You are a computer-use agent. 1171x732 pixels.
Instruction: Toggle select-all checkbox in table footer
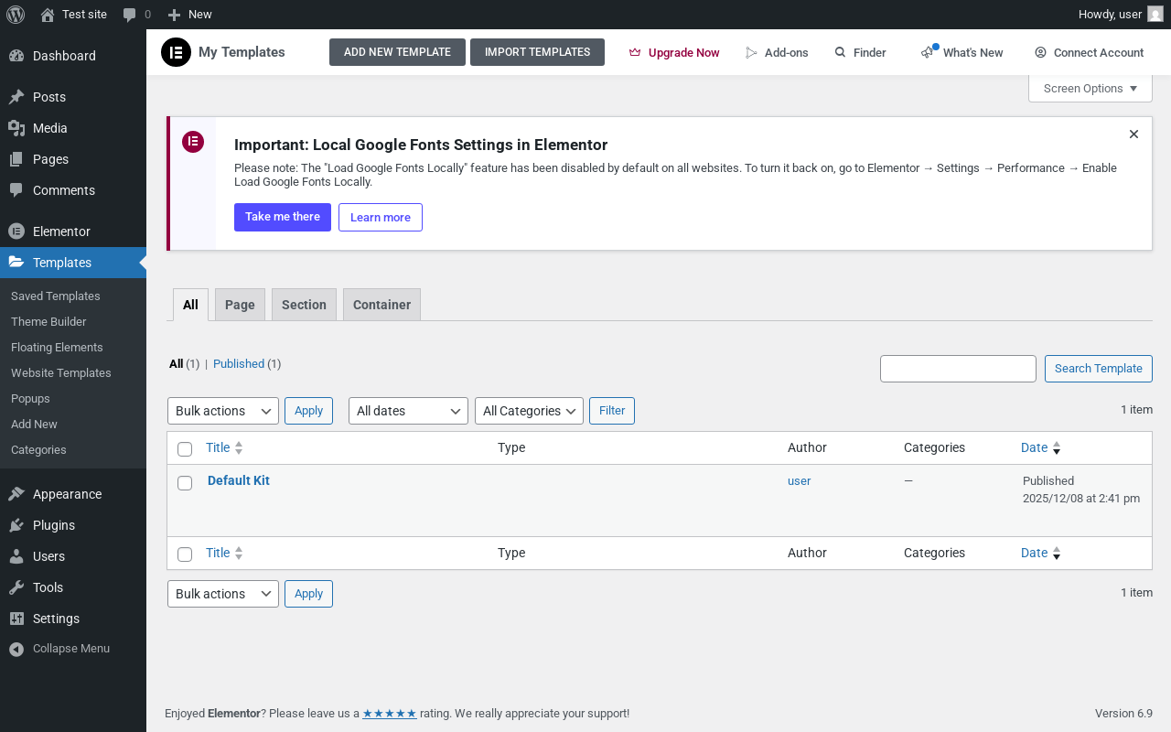tap(185, 554)
